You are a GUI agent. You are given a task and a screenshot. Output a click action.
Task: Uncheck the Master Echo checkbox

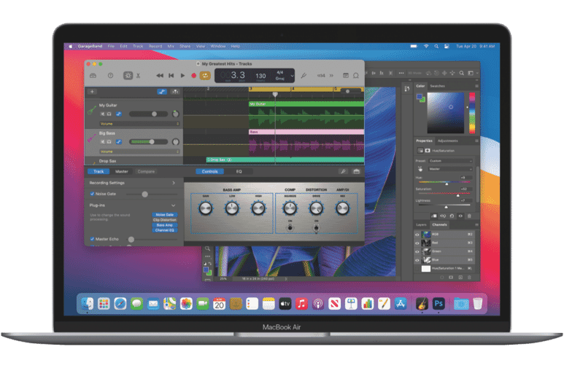[92, 239]
